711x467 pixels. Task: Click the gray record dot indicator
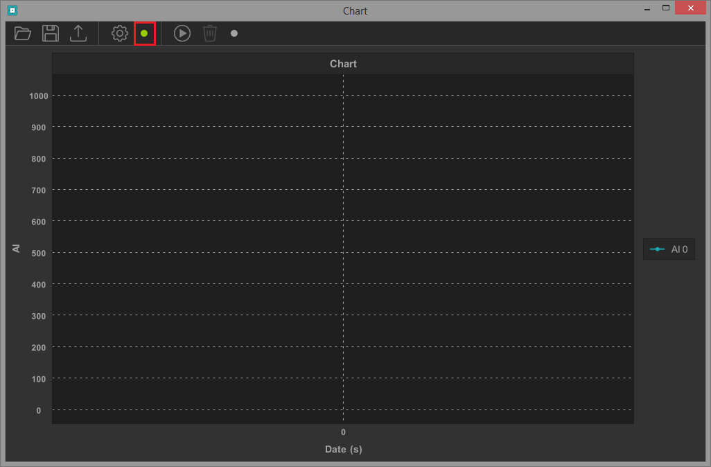pyautogui.click(x=234, y=33)
